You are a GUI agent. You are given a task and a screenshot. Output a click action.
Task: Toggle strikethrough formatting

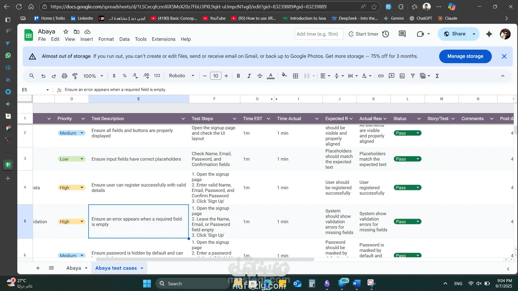point(260,76)
